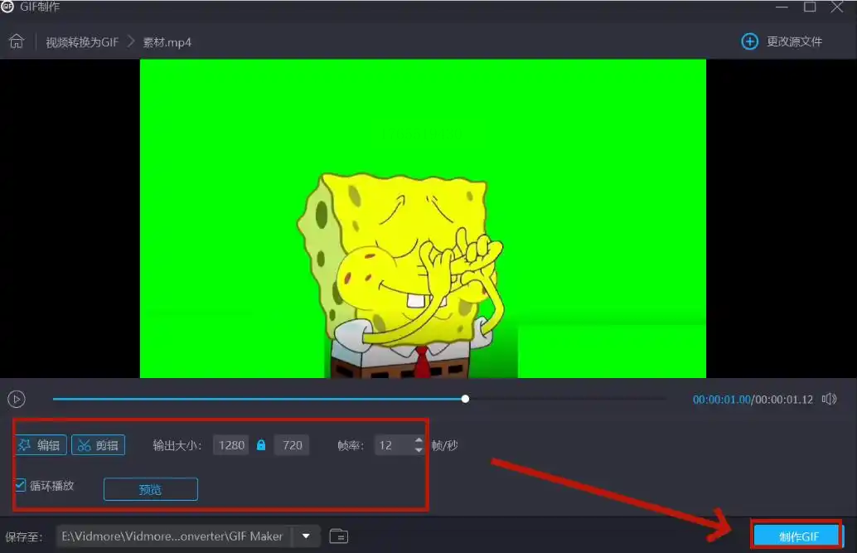The width and height of the screenshot is (857, 553).
Task: Click the GIF app logo in title bar
Action: point(7,7)
